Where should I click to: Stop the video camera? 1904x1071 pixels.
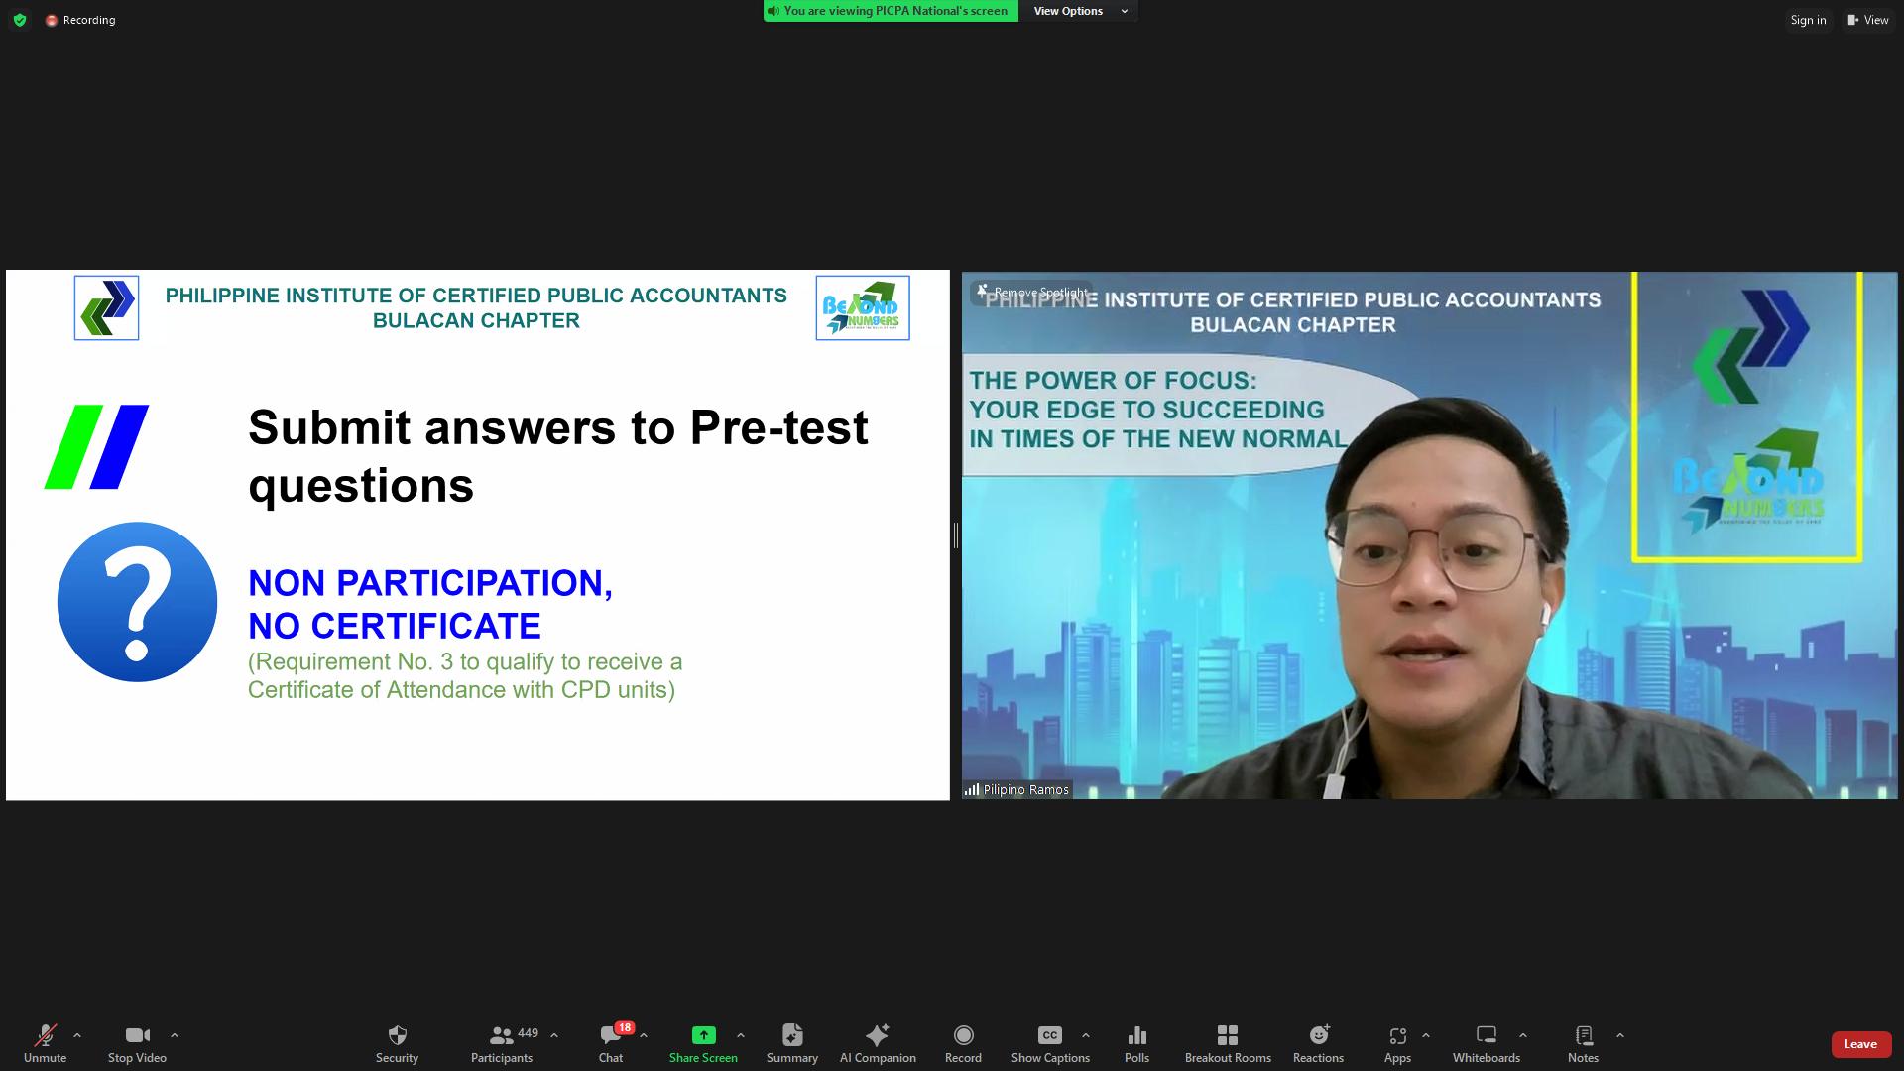[137, 1044]
